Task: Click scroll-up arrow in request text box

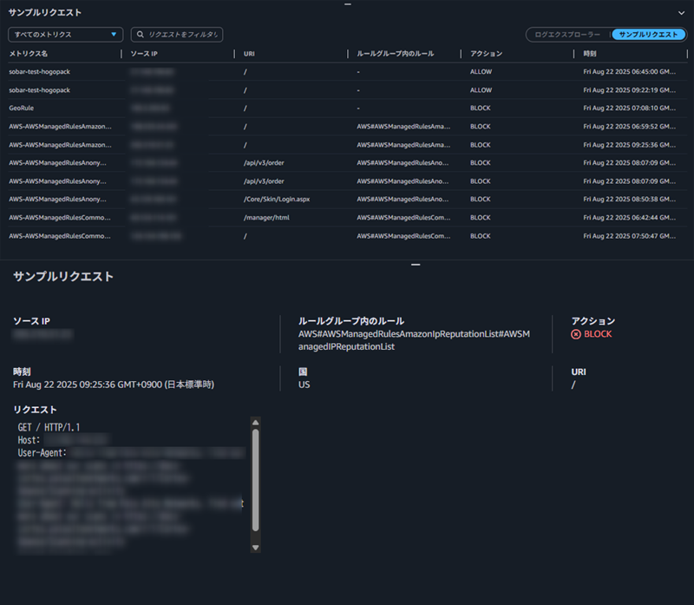Action: tap(255, 423)
